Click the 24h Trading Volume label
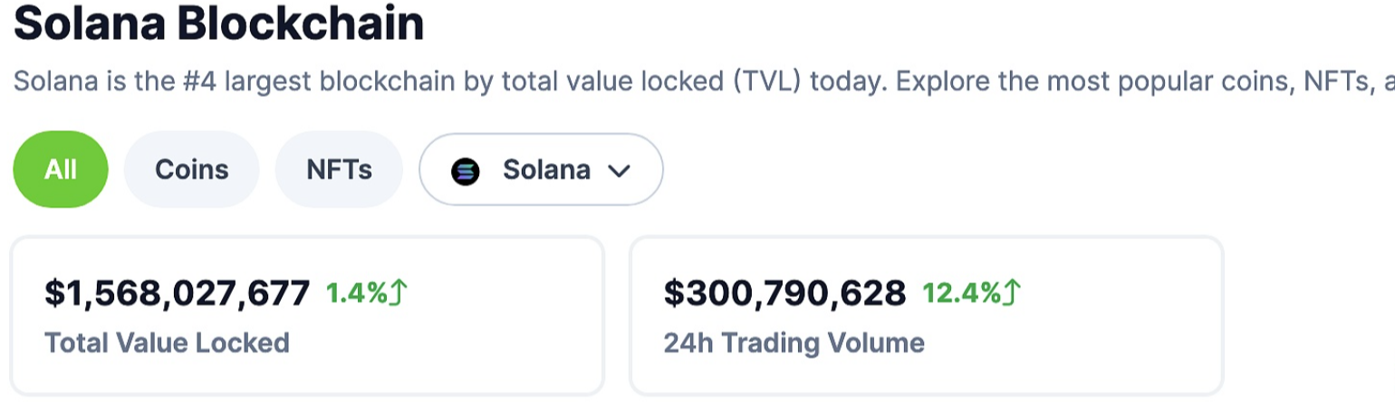This screenshot has width=1395, height=402. point(794,342)
